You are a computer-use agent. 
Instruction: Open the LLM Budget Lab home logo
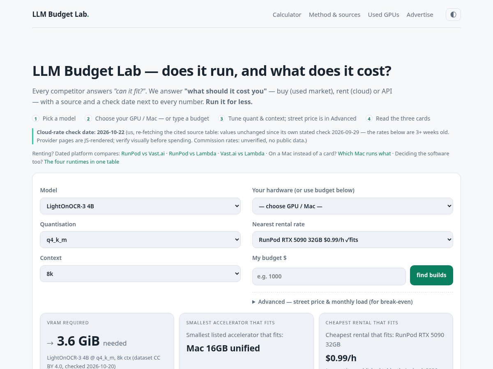pos(60,14)
